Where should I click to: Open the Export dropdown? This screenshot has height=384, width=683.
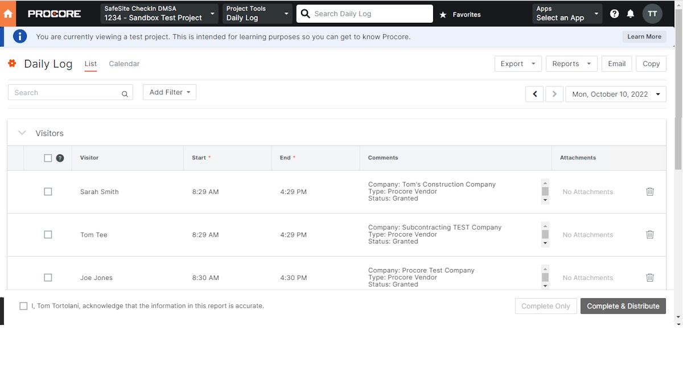click(x=517, y=63)
